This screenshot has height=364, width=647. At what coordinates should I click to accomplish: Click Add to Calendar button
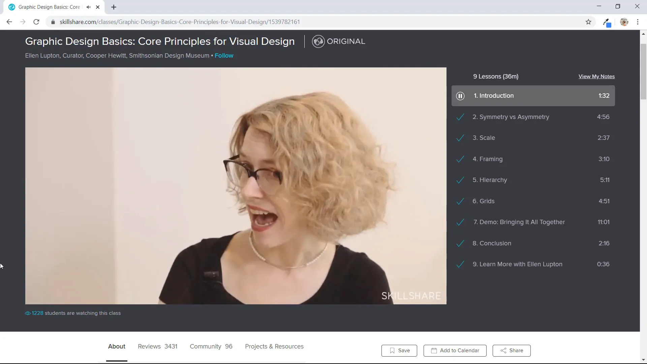455,351
